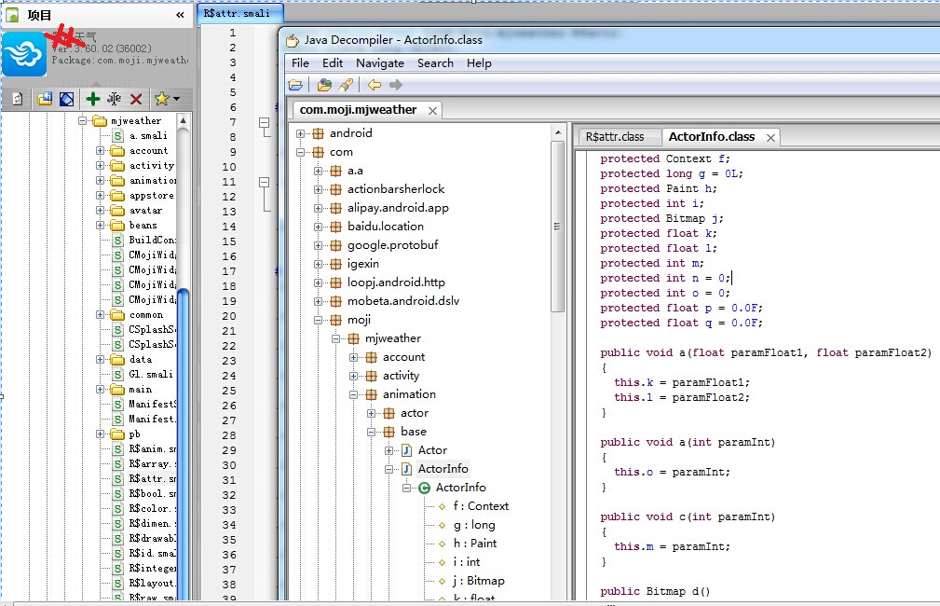Close the com.moji.mjweather tab
Image resolution: width=940 pixels, height=606 pixels.
432,111
